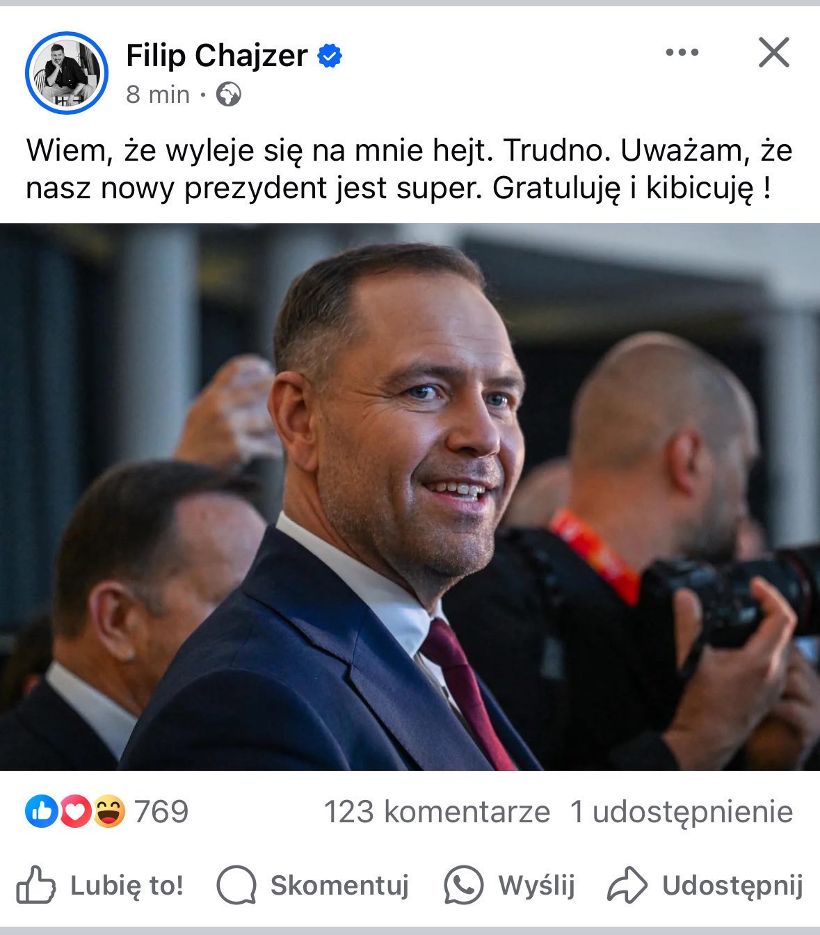Image resolution: width=820 pixels, height=935 pixels.
Task: Click the Wyślij button label
Action: tap(536, 886)
